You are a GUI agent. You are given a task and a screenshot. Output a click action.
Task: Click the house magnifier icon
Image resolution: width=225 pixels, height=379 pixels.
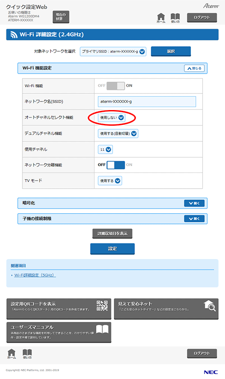(x=210, y=306)
